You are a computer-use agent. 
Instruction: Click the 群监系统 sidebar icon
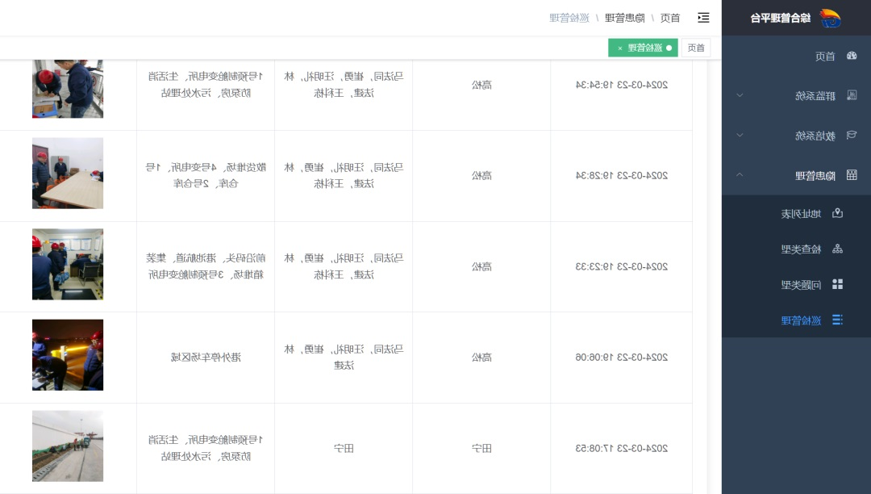coord(852,95)
